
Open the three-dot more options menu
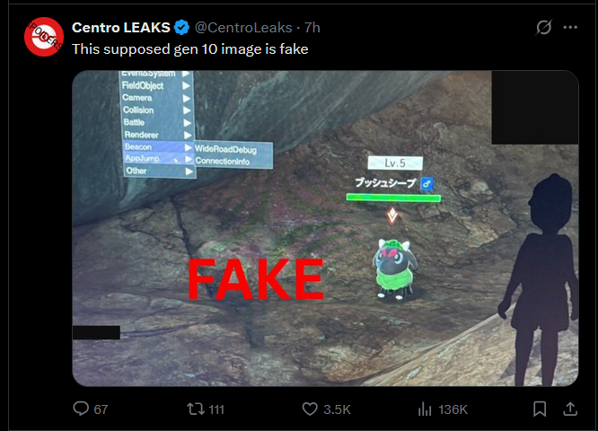coord(570,27)
